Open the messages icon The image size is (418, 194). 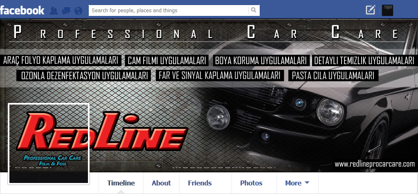pyautogui.click(x=66, y=11)
